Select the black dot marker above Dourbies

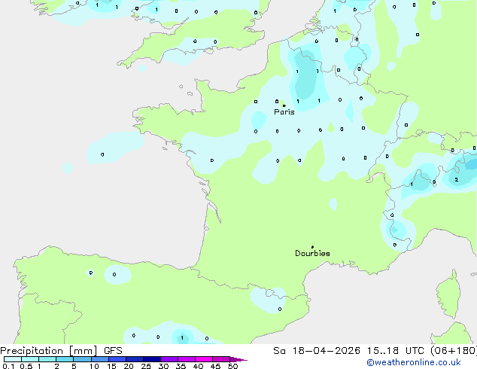pos(312,247)
